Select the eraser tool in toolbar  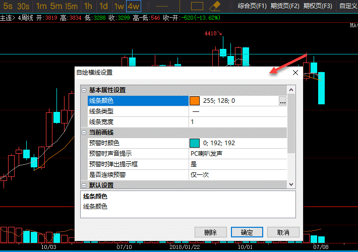pyautogui.click(x=215, y=6)
